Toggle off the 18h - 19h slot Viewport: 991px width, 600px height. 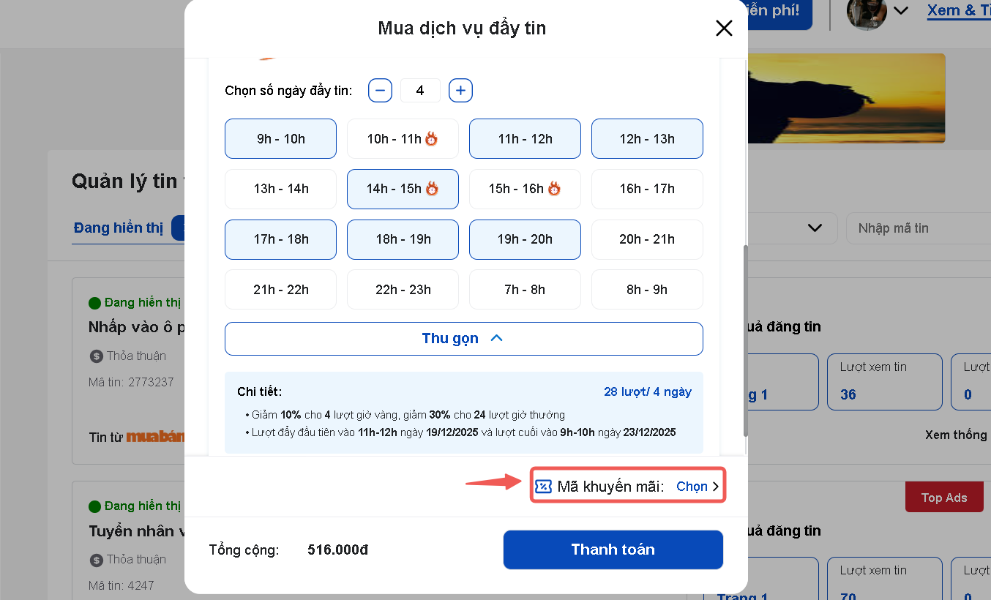(x=403, y=239)
